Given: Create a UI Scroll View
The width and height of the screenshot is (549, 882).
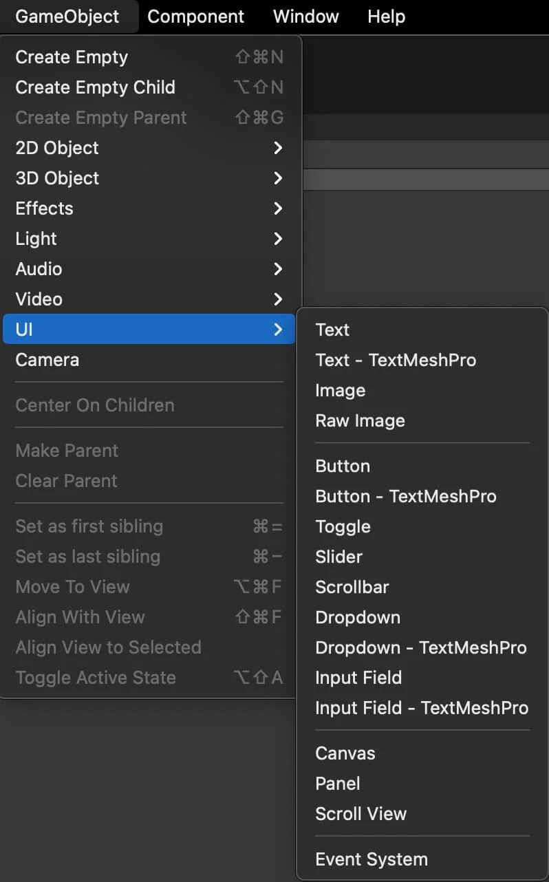Looking at the screenshot, I should click(422, 814).
